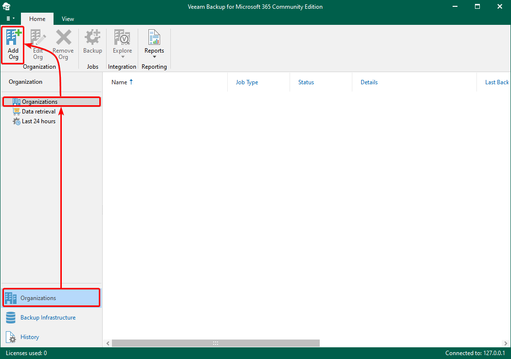This screenshot has width=511, height=359.
Task: Click the Licenses used status text
Action: pyautogui.click(x=26, y=353)
